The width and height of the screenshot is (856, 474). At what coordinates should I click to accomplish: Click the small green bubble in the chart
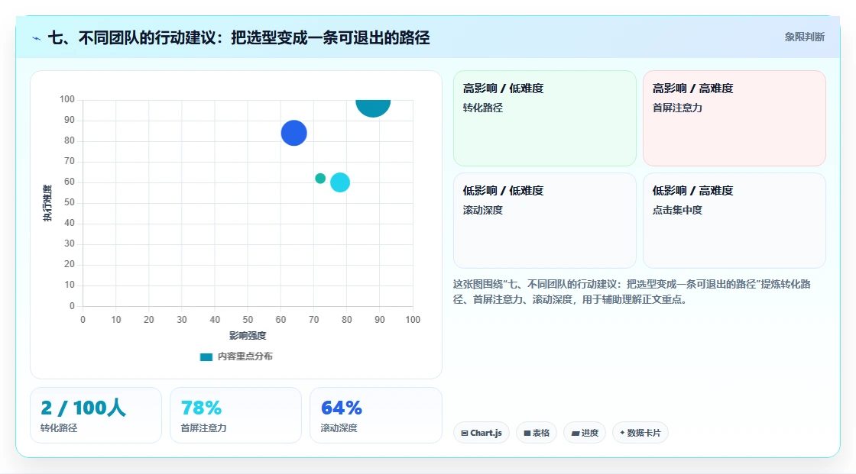pyautogui.click(x=320, y=179)
